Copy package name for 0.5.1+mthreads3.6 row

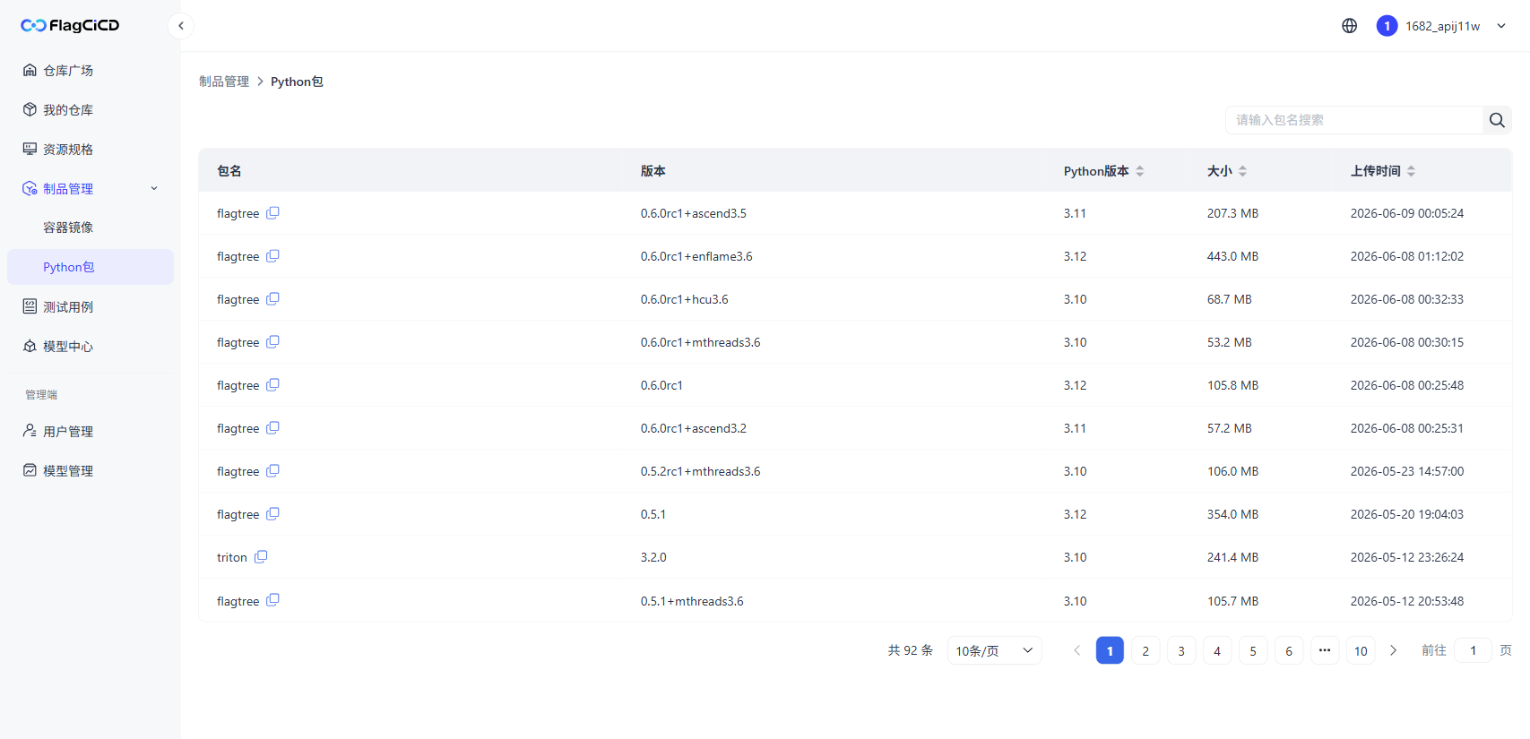(x=273, y=600)
